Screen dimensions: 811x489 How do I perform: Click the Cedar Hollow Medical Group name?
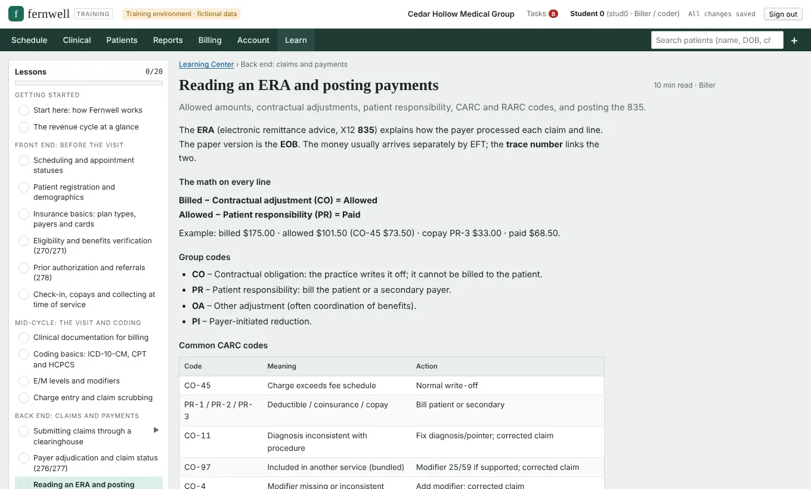(x=461, y=14)
